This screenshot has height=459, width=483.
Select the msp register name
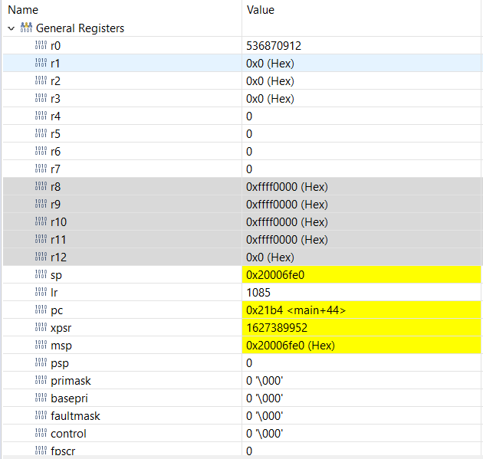(61, 346)
